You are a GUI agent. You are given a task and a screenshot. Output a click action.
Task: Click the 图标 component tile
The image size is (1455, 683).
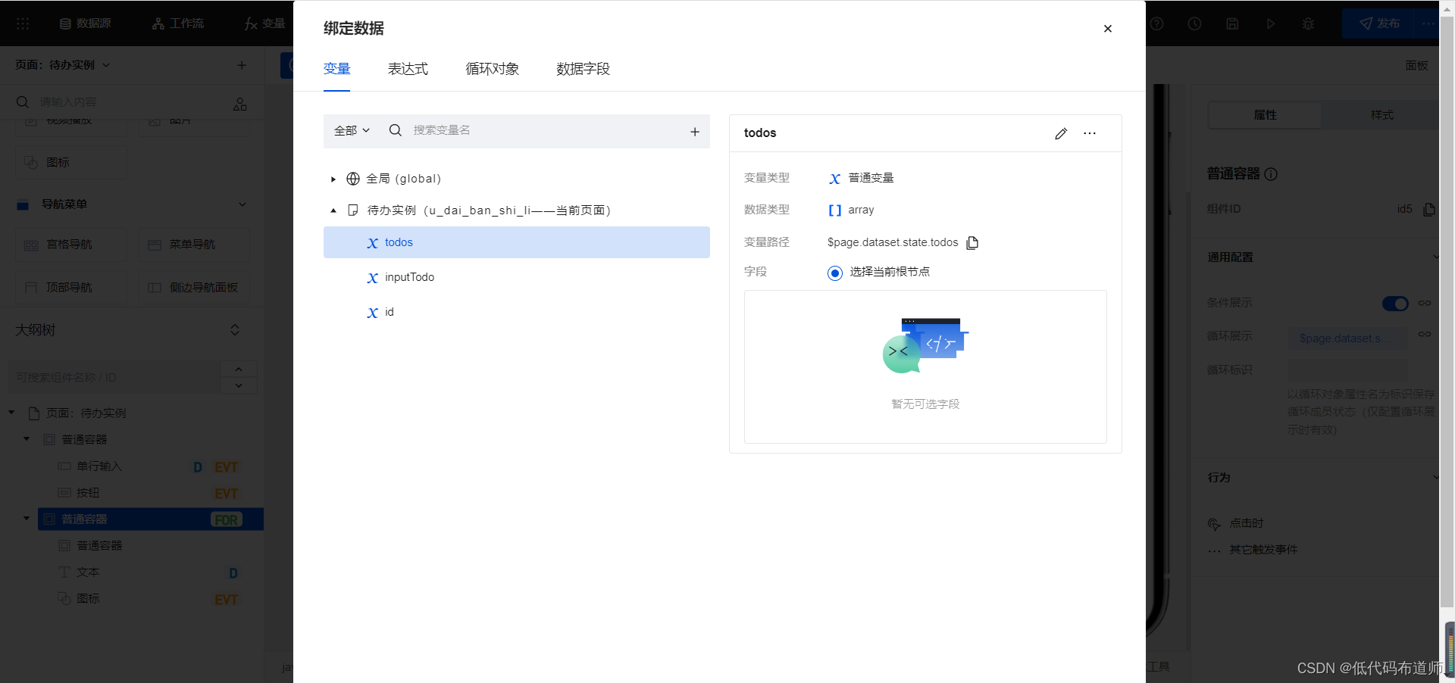tap(71, 163)
